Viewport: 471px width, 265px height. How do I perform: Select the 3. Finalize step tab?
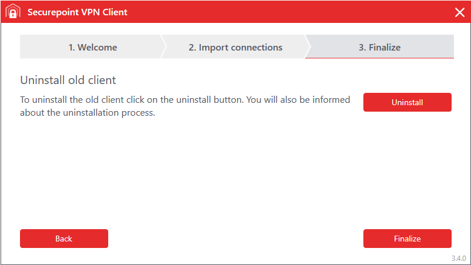point(380,48)
